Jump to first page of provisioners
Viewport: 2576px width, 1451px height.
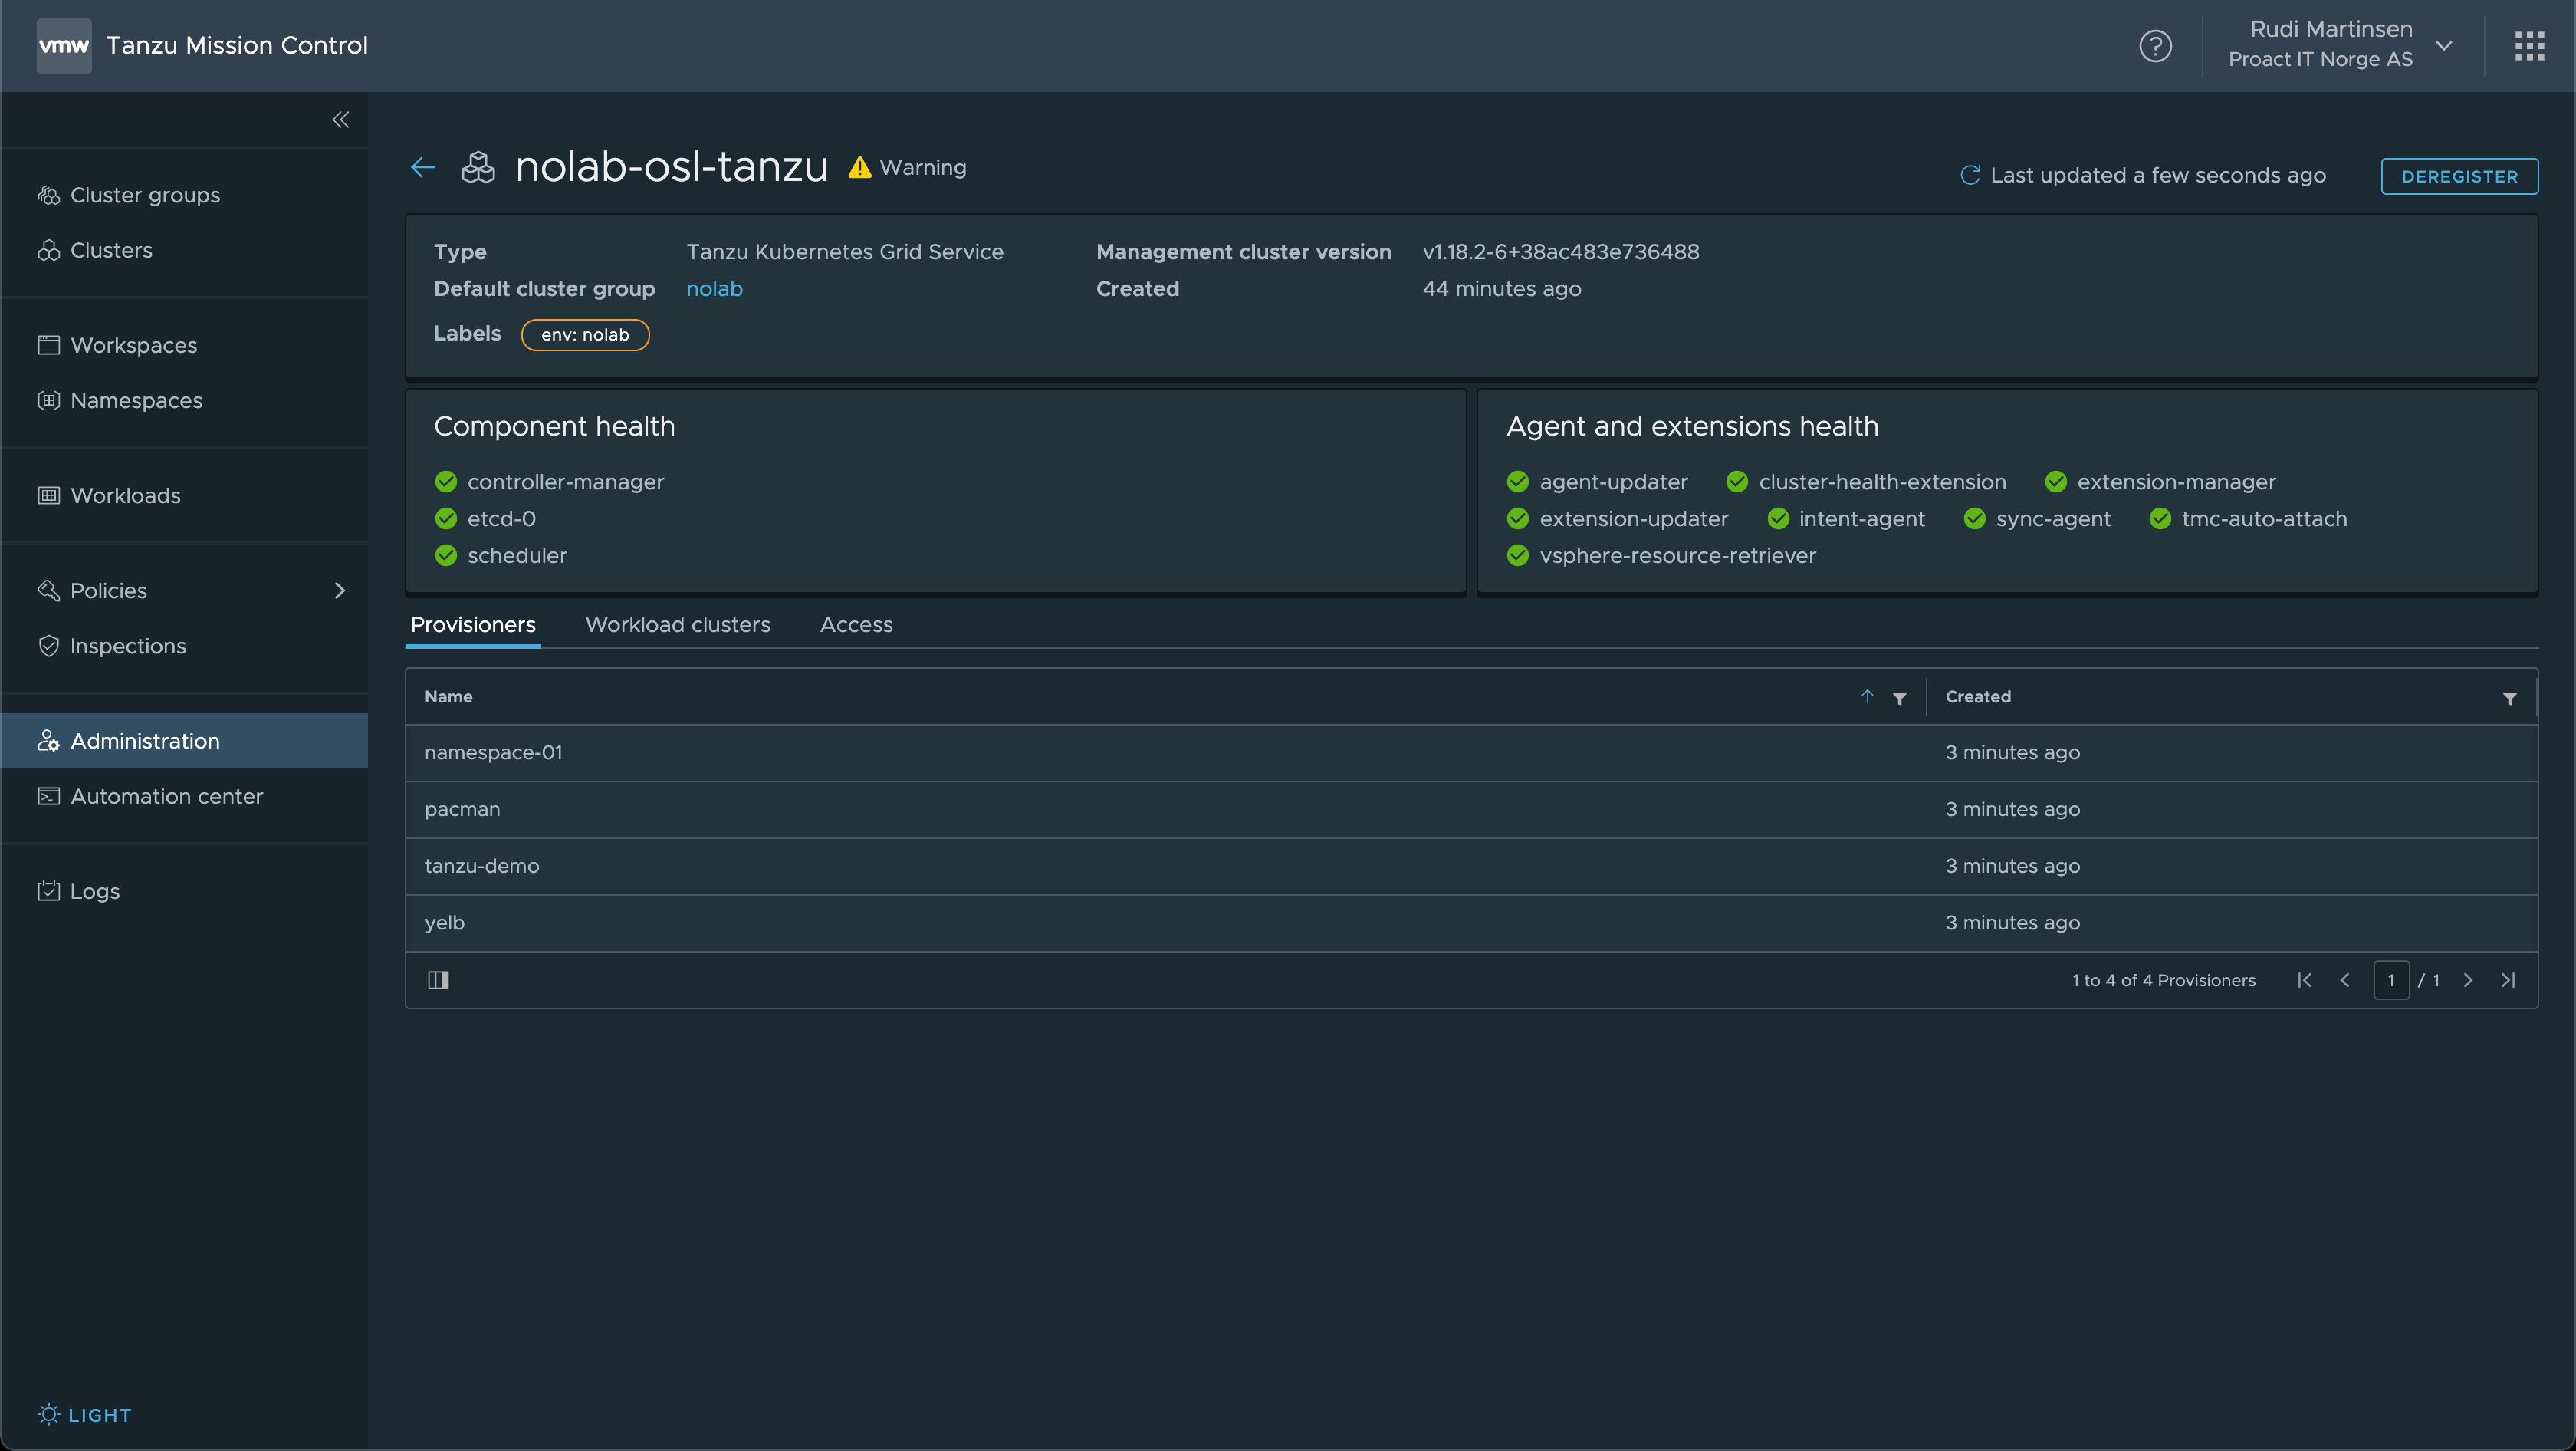2304,980
